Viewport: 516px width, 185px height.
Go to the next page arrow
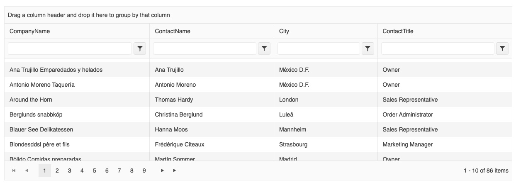163,170
